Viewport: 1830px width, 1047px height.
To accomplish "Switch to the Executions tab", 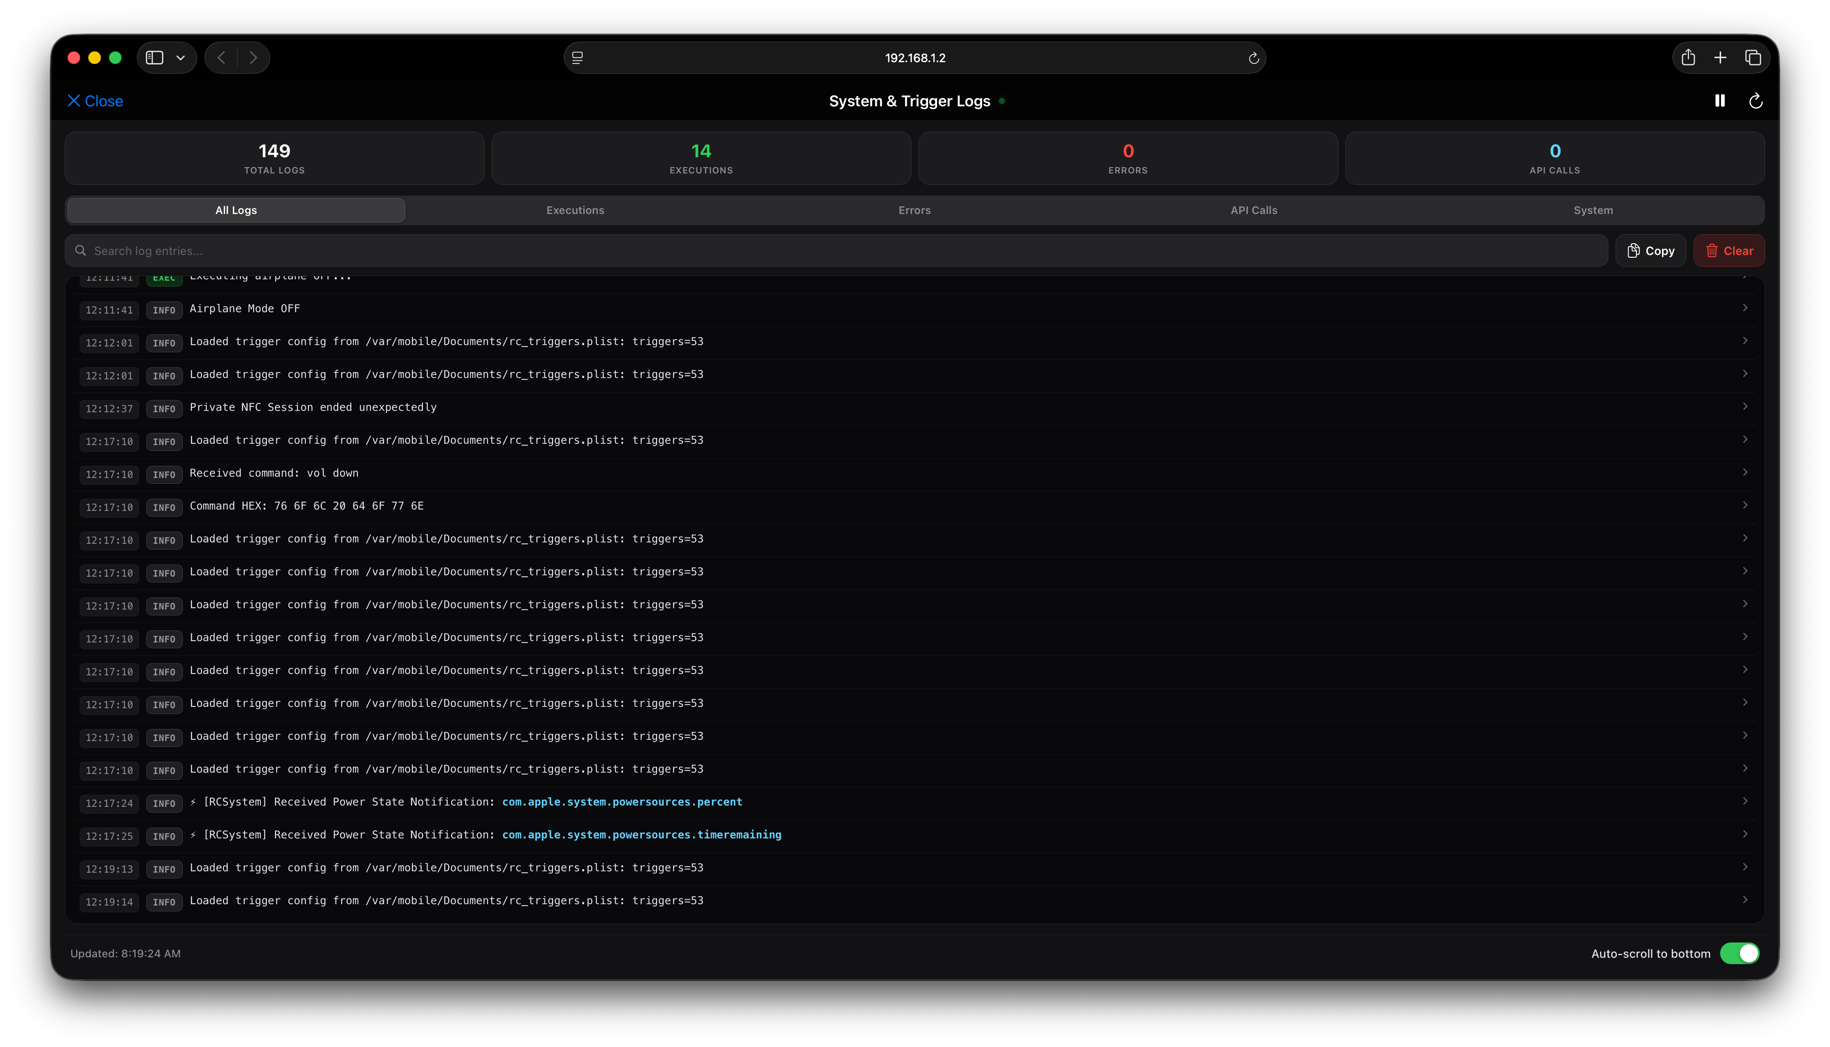I will (575, 210).
